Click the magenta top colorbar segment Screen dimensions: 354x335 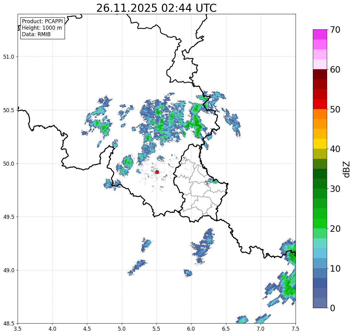click(320, 35)
